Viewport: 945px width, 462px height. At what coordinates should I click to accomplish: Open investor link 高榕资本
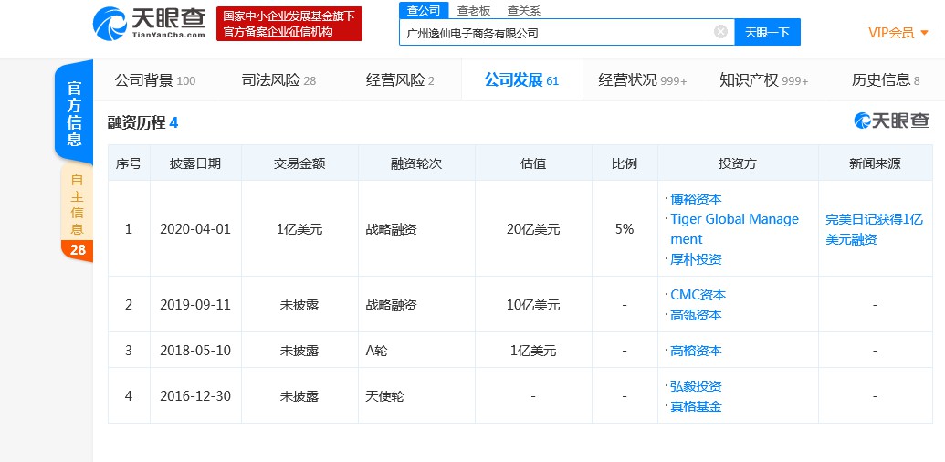point(696,351)
